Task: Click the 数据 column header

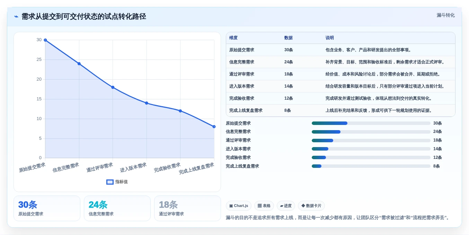Action: pos(289,38)
